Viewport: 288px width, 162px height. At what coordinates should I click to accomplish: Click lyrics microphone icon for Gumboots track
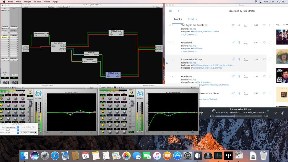233,76
